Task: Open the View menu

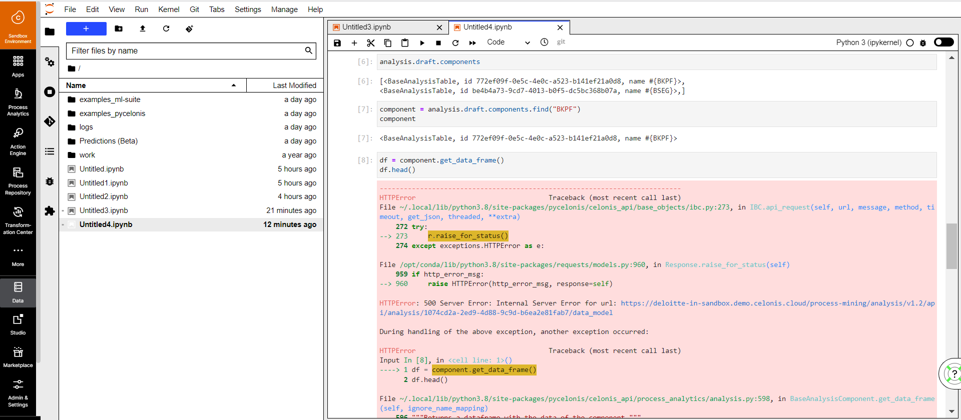Action: [x=117, y=9]
